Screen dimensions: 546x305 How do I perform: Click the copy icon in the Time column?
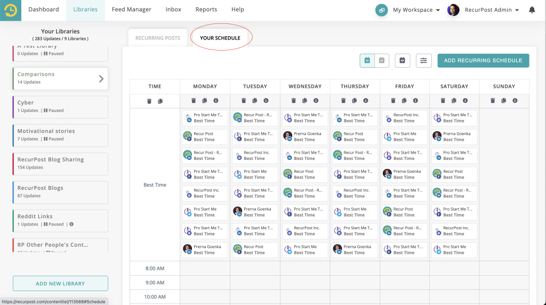160,101
